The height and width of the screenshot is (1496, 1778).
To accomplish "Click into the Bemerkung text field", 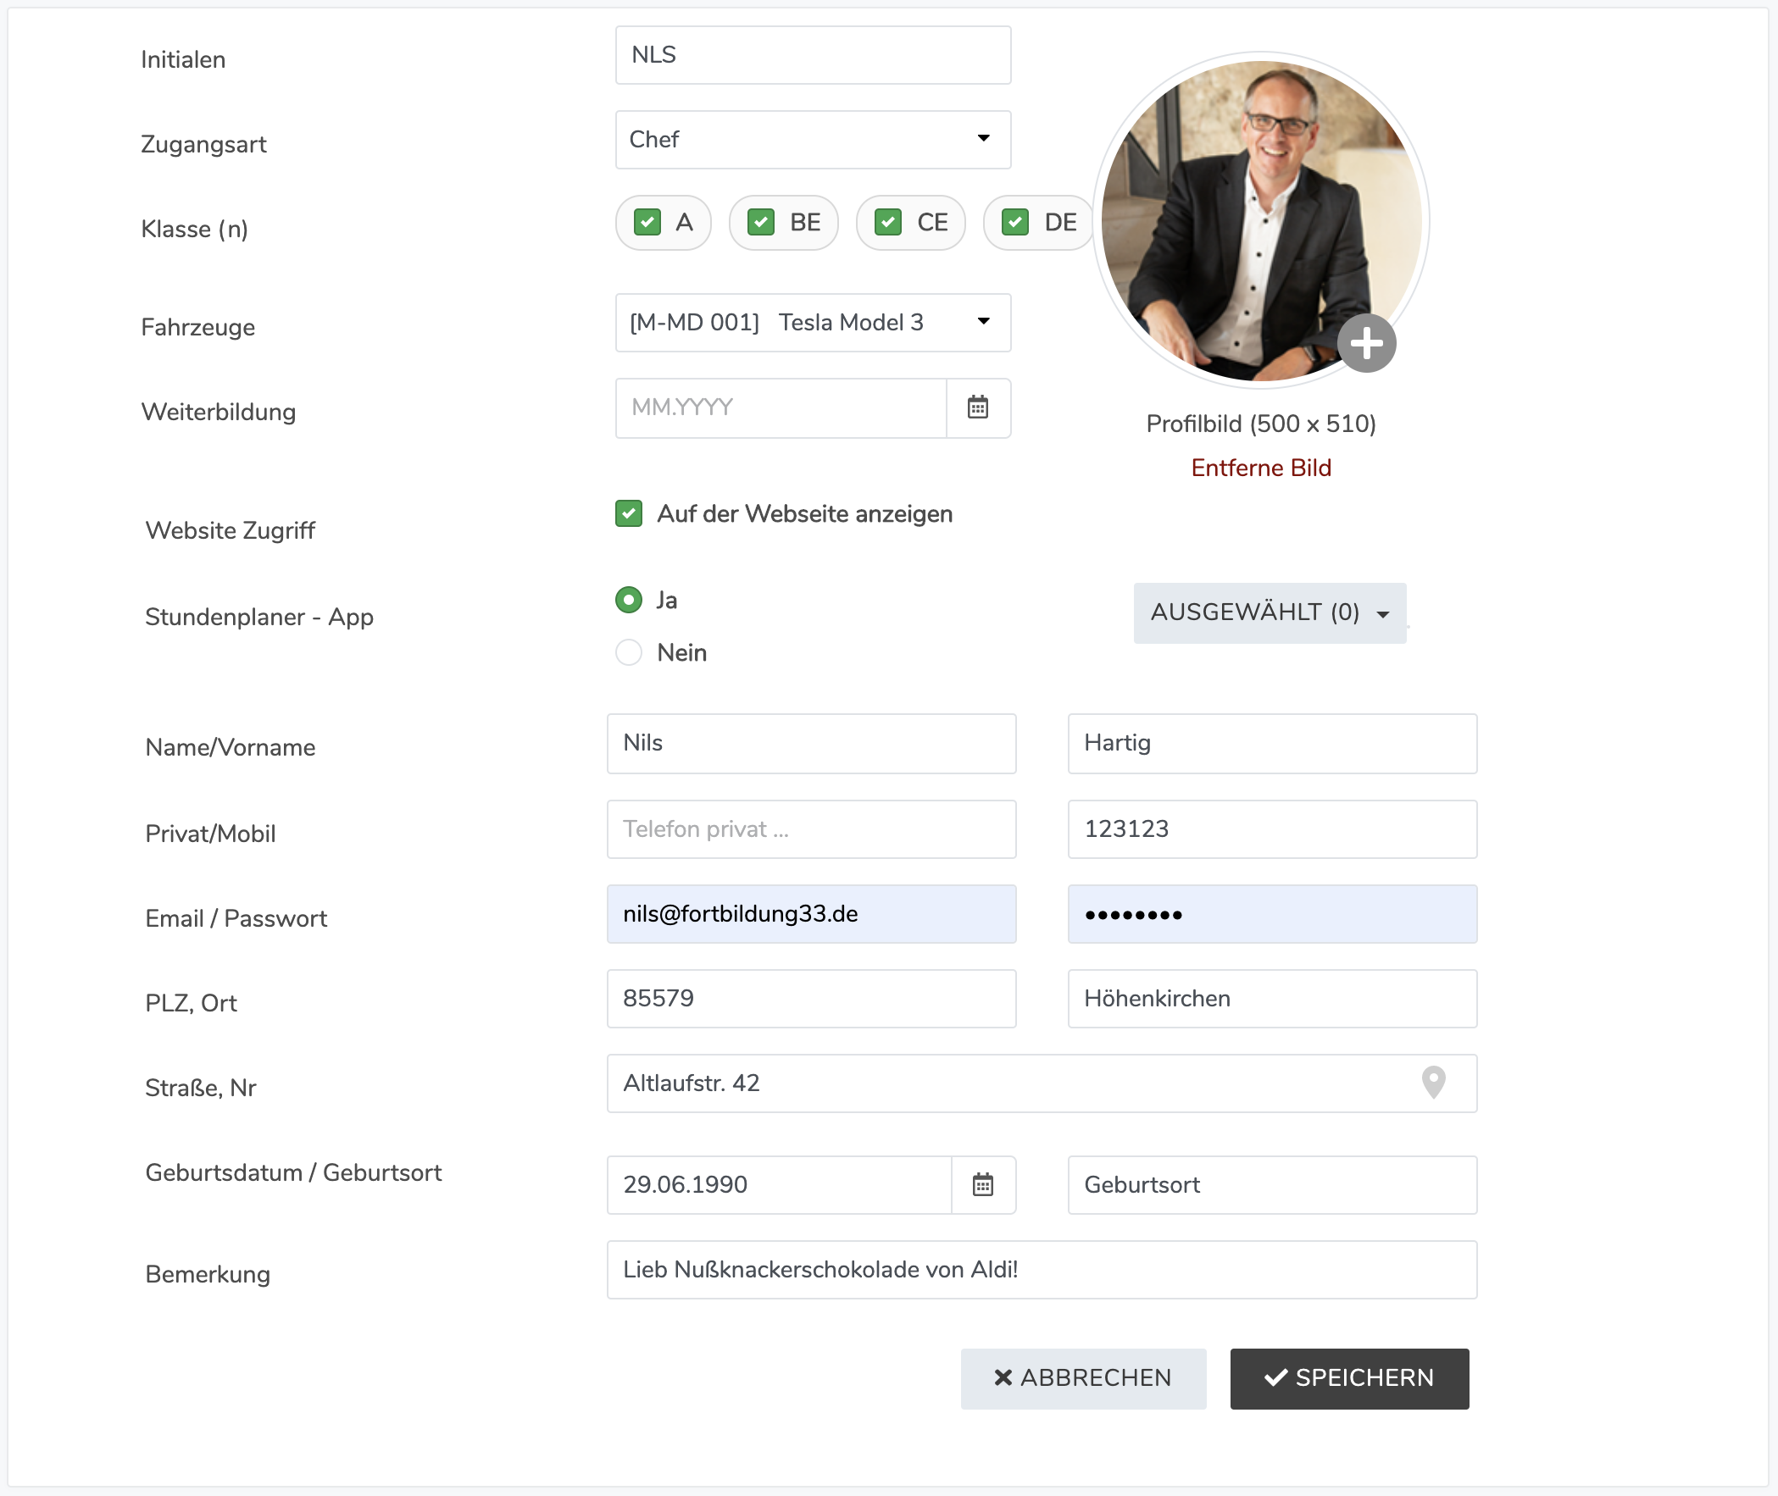I will coord(1041,1270).
